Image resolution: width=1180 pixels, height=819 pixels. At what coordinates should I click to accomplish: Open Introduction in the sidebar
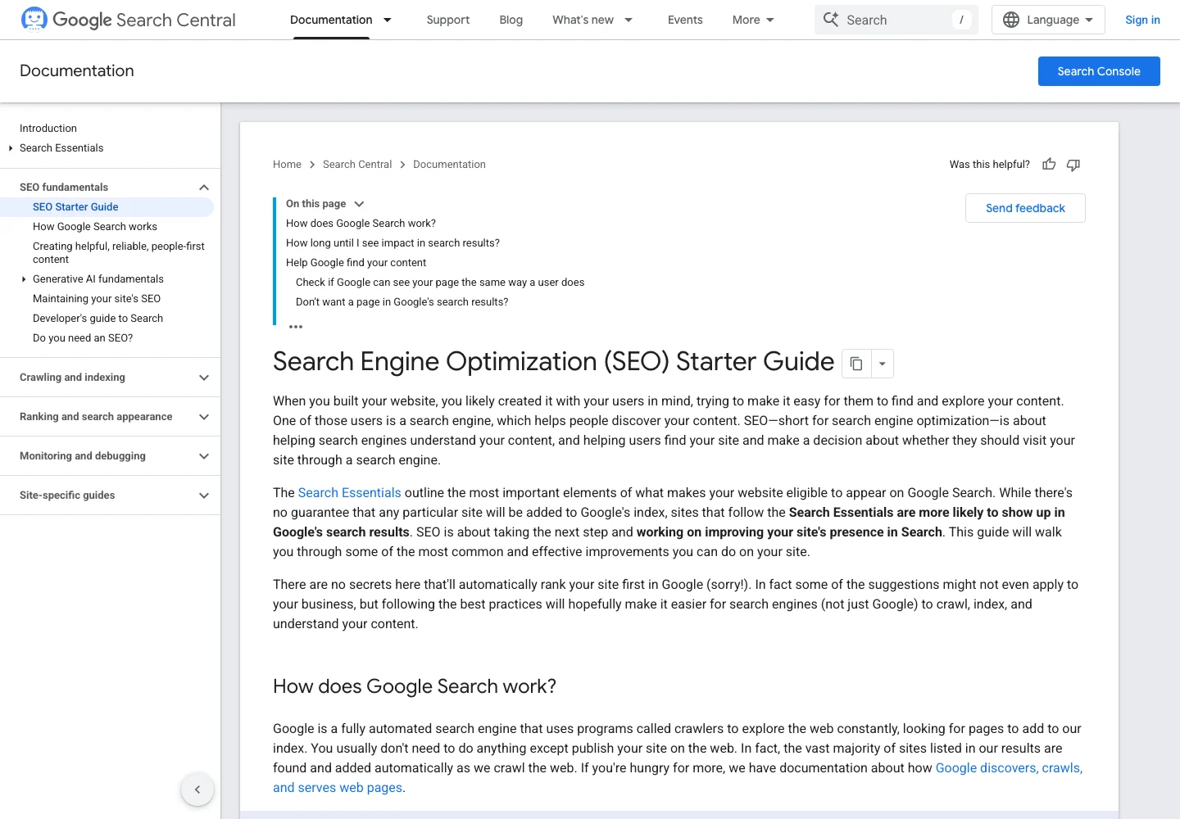(48, 129)
